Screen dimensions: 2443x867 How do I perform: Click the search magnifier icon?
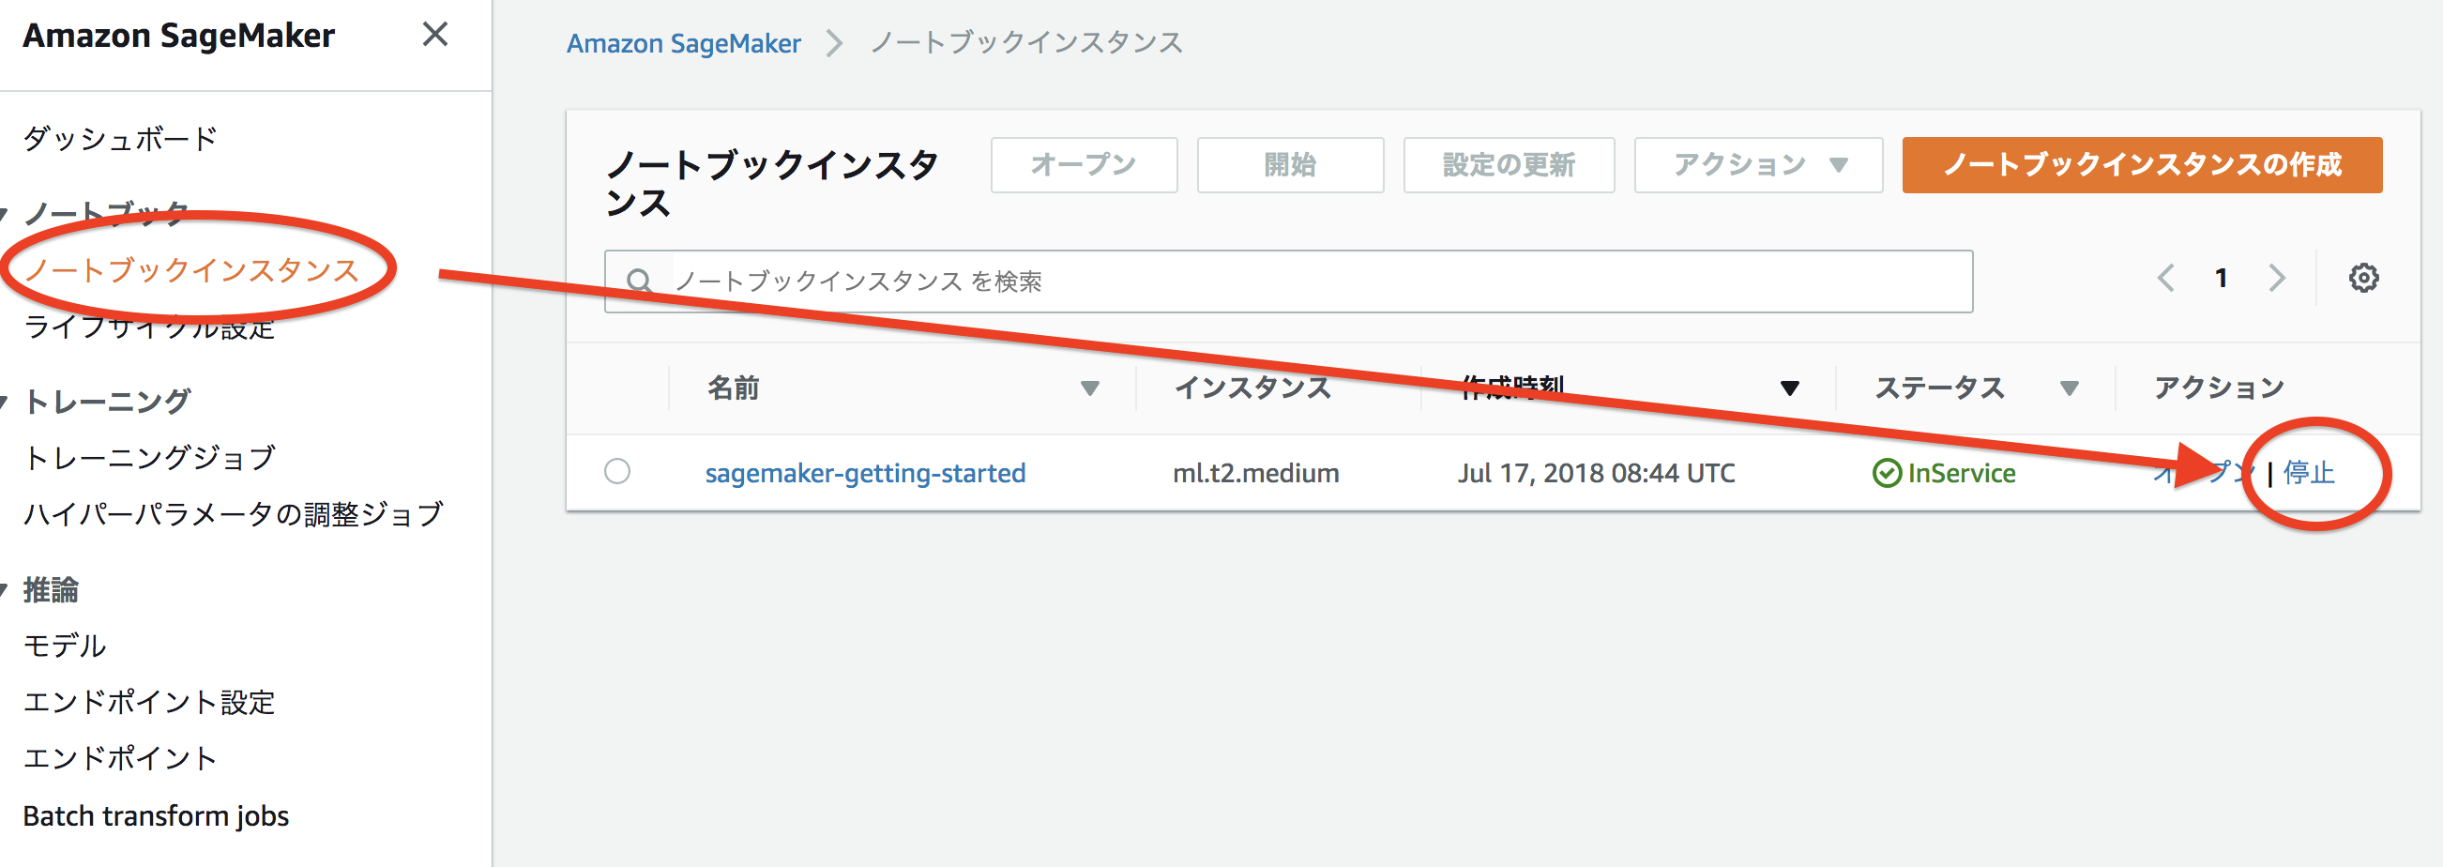tap(639, 281)
